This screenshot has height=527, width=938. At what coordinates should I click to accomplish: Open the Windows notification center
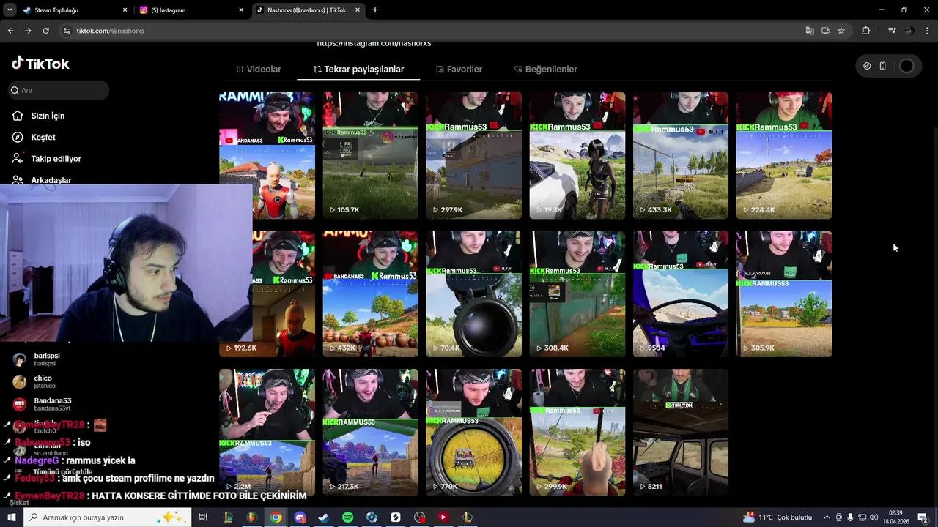pos(923,517)
